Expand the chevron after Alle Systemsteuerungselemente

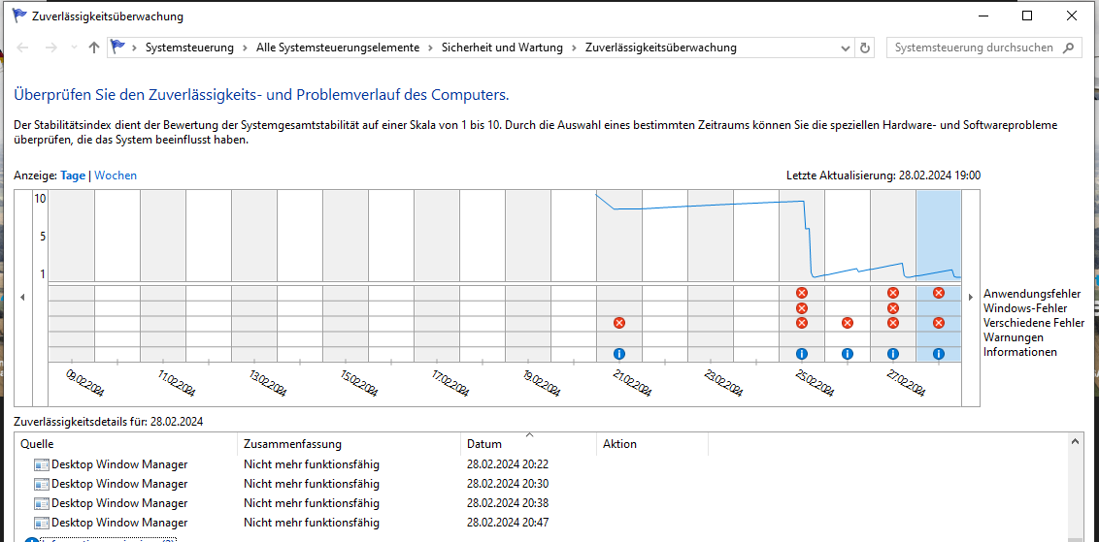pos(430,48)
